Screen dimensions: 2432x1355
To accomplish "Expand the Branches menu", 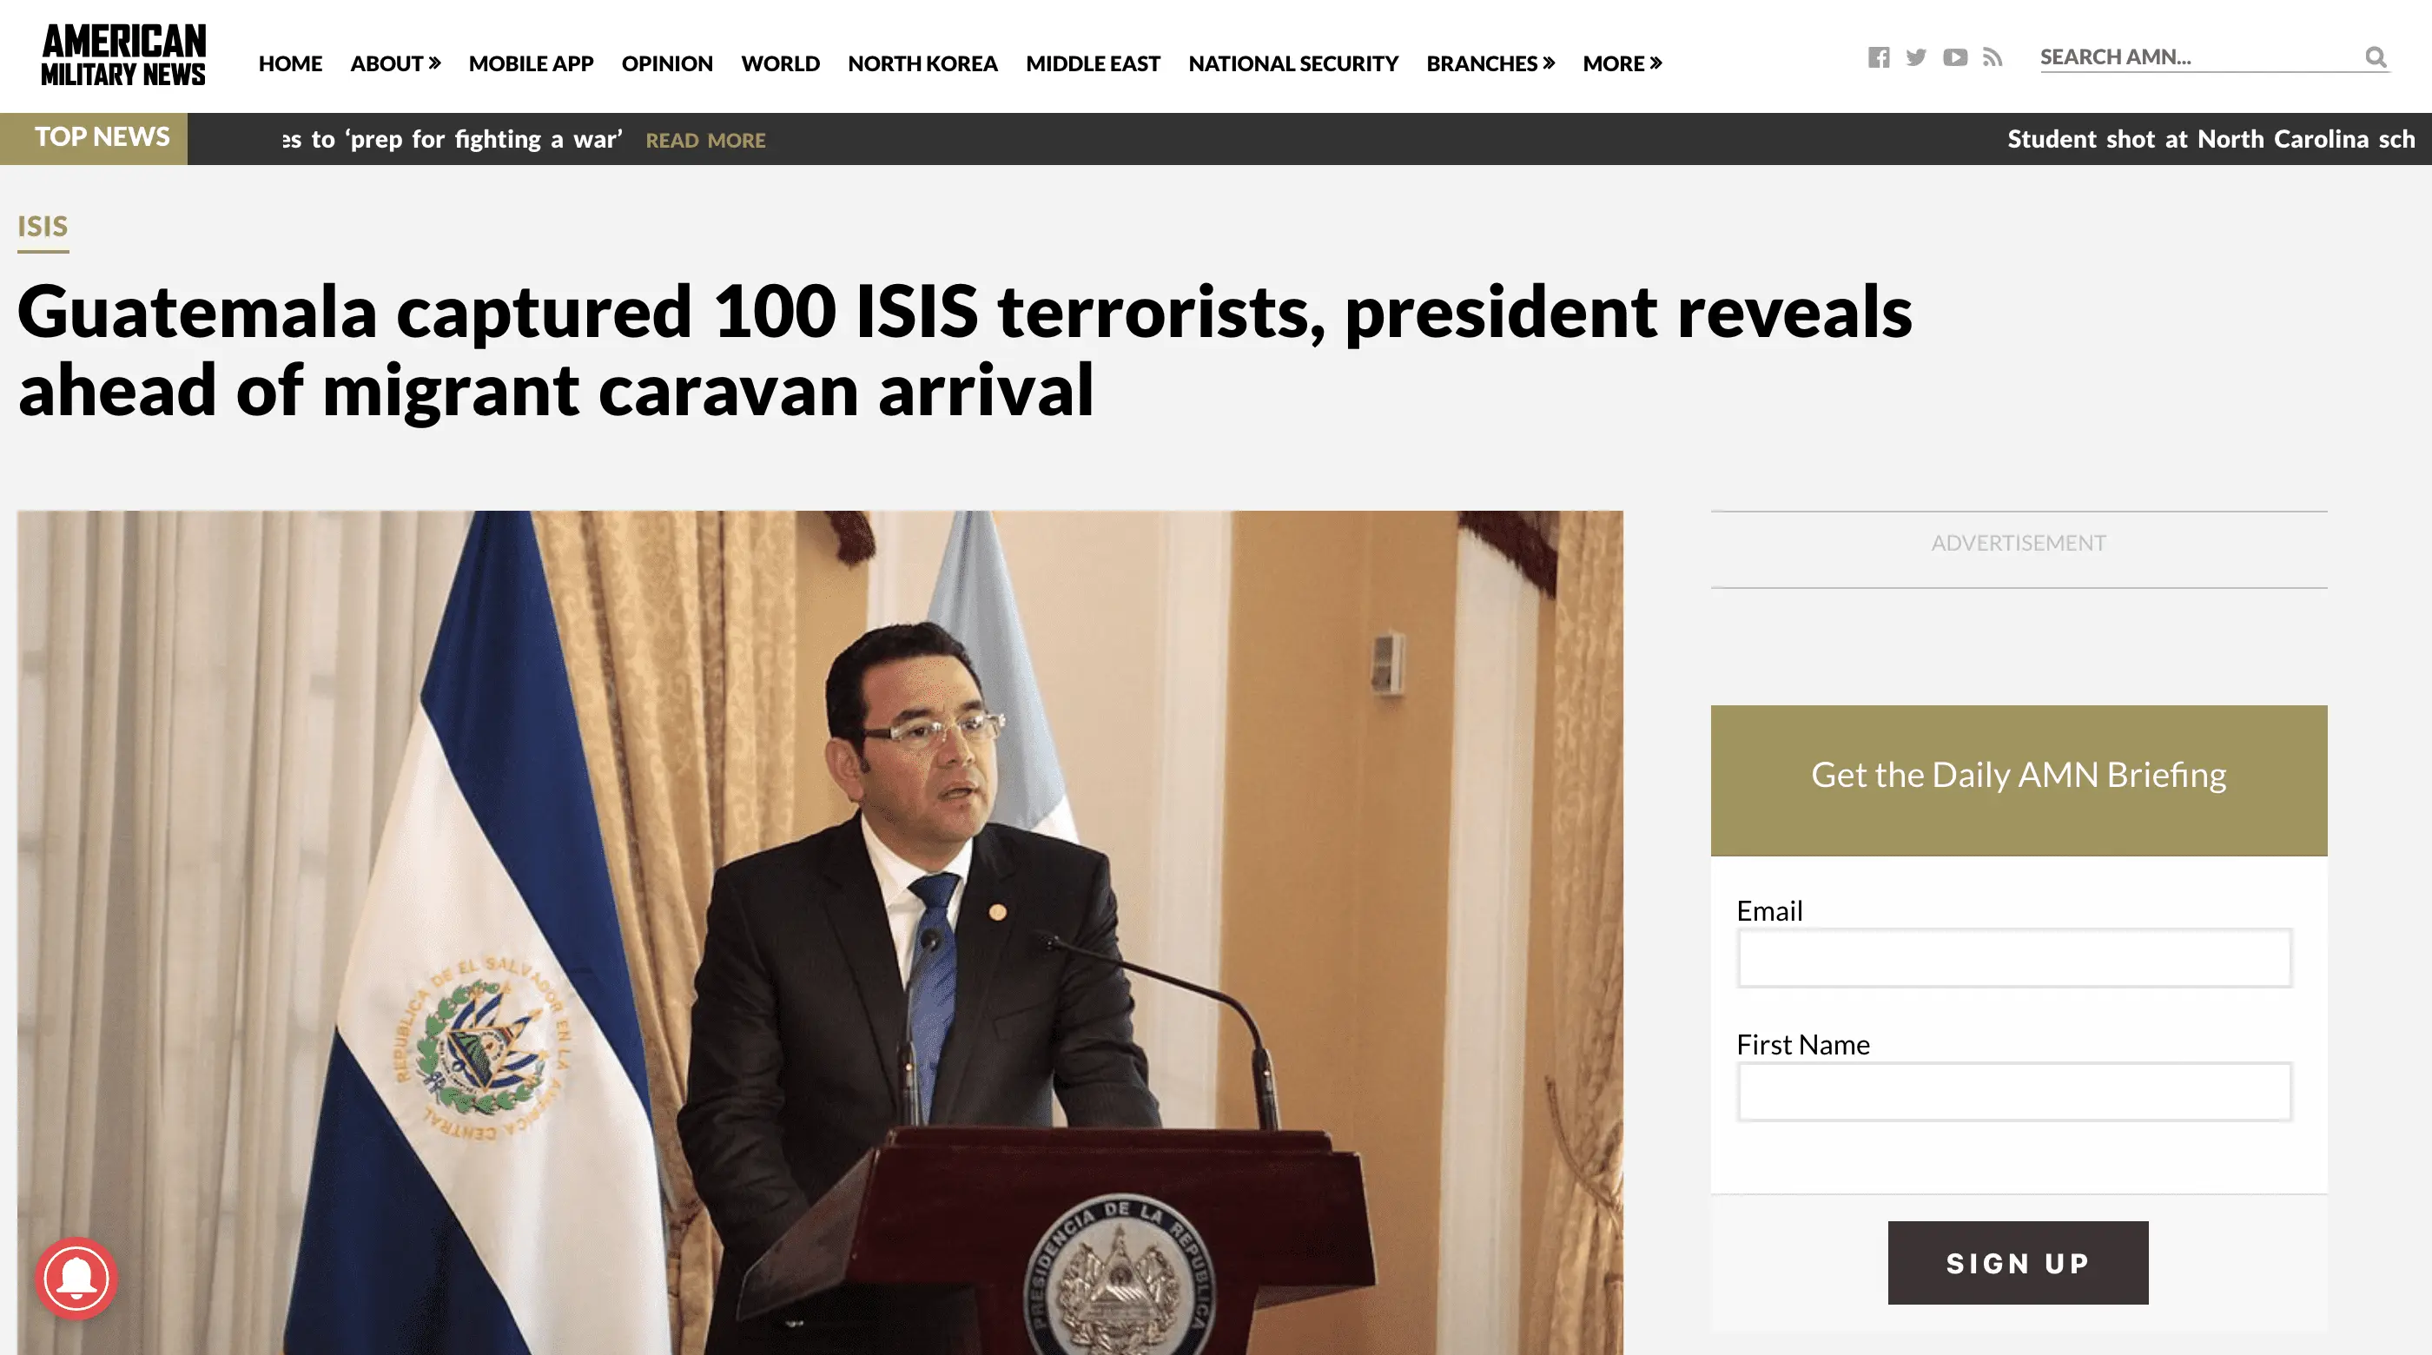I will pyautogui.click(x=1490, y=63).
